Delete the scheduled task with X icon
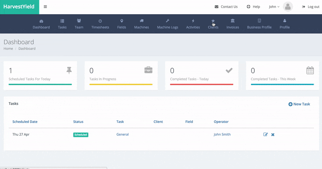 pyautogui.click(x=273, y=135)
